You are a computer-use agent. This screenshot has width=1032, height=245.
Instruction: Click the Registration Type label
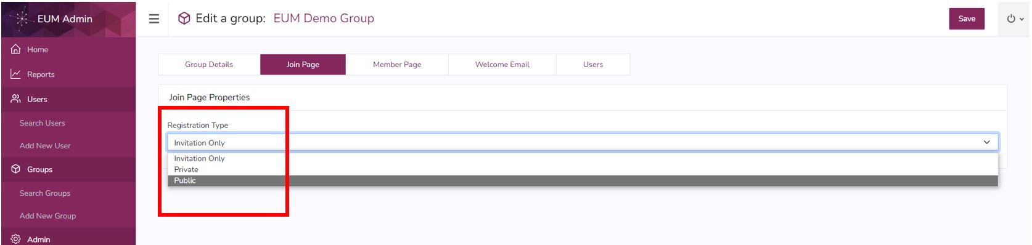coord(198,125)
